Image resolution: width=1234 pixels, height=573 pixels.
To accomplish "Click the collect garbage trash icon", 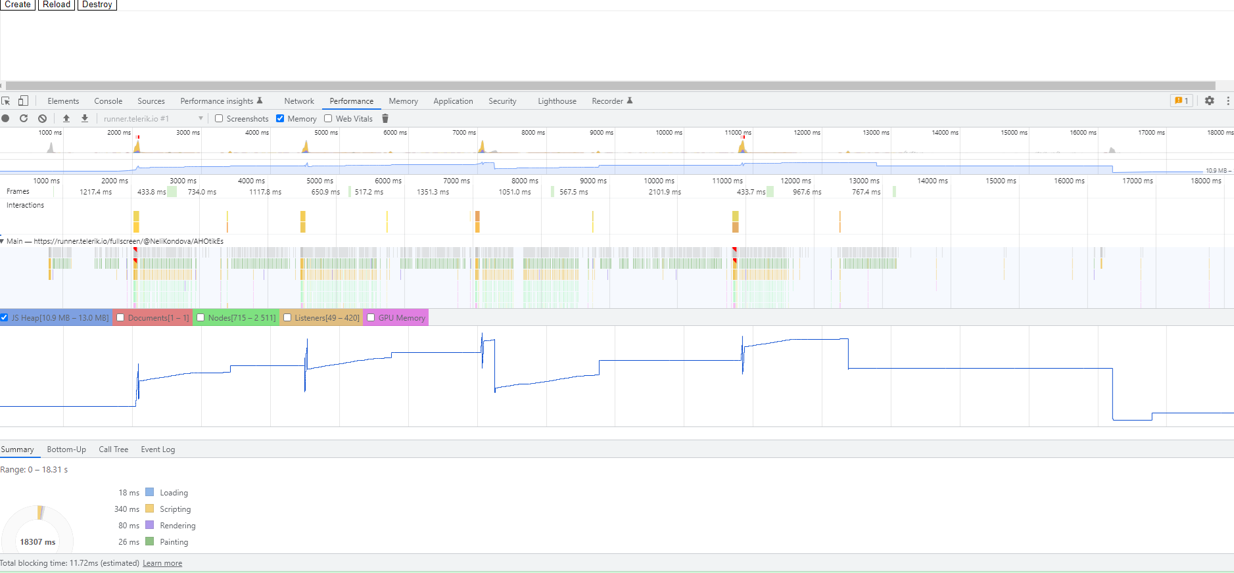I will (x=385, y=118).
